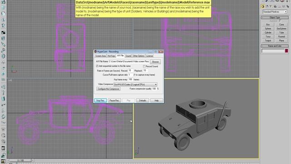Screen dimensions: 291x164
Task: Click the AVI File Name path field
Action: (129, 61)
